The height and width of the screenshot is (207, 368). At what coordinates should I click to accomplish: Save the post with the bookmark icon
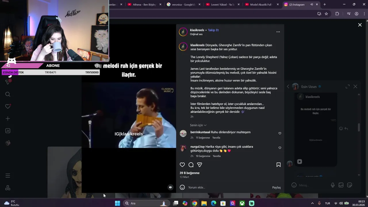279,165
